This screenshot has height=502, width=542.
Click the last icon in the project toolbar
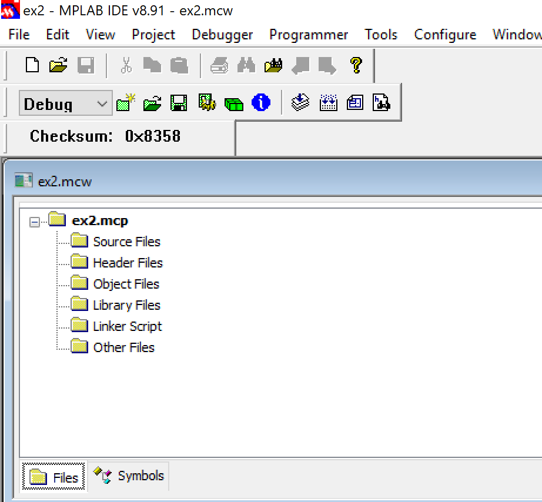coord(382,103)
